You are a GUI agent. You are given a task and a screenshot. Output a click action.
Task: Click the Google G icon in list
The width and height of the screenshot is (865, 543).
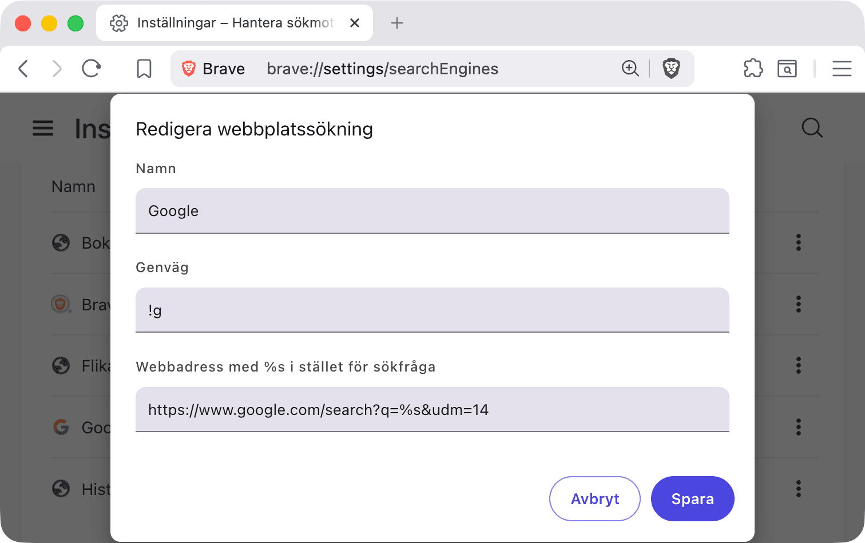click(61, 427)
